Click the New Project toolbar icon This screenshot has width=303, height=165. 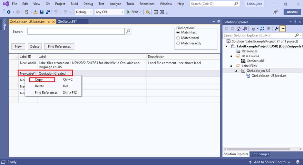[26, 12]
